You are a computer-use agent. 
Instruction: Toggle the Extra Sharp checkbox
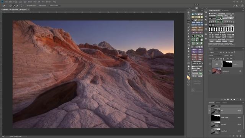193,68
